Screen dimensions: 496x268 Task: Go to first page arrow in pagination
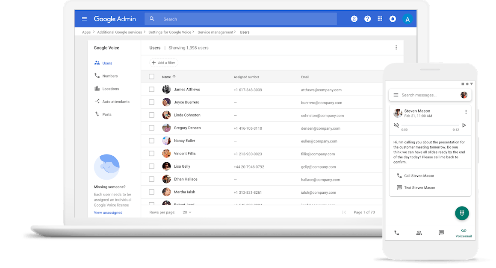pos(344,213)
